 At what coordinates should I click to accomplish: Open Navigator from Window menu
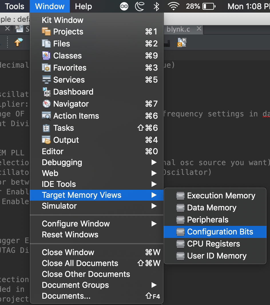(x=71, y=104)
